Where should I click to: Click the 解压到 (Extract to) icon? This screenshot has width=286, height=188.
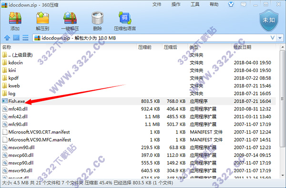42,18
